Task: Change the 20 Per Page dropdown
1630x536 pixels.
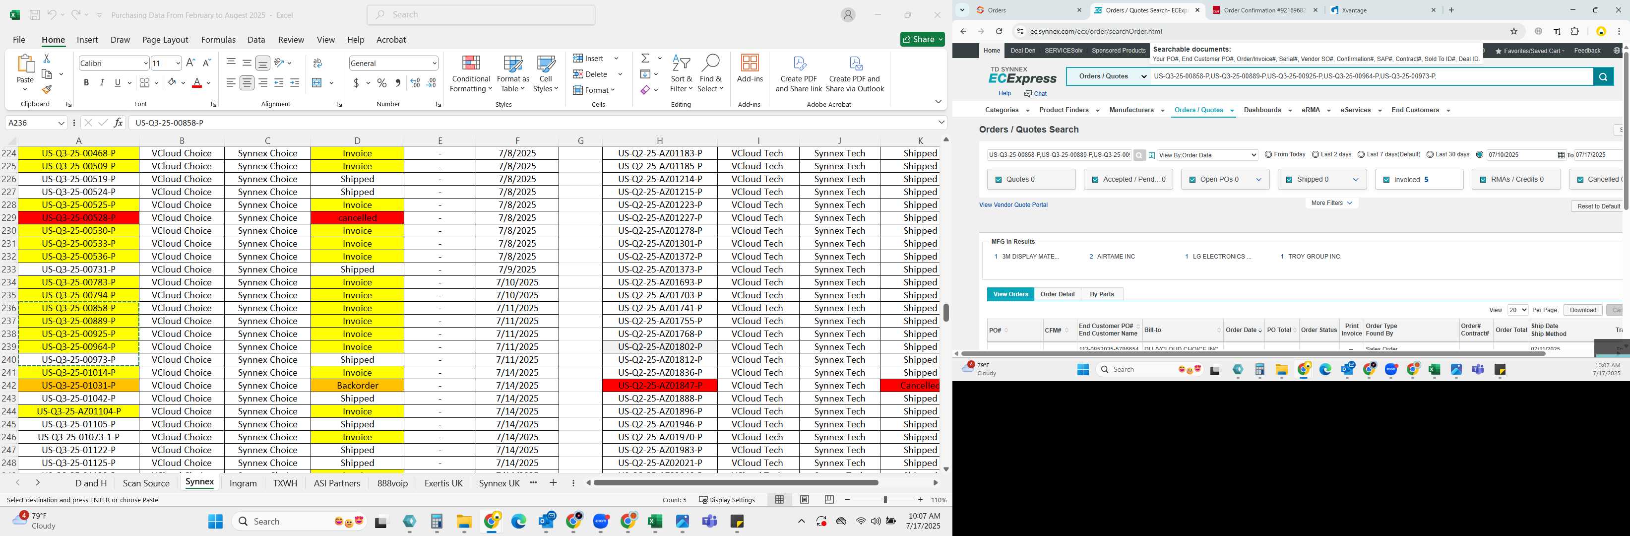Action: pos(1517,310)
